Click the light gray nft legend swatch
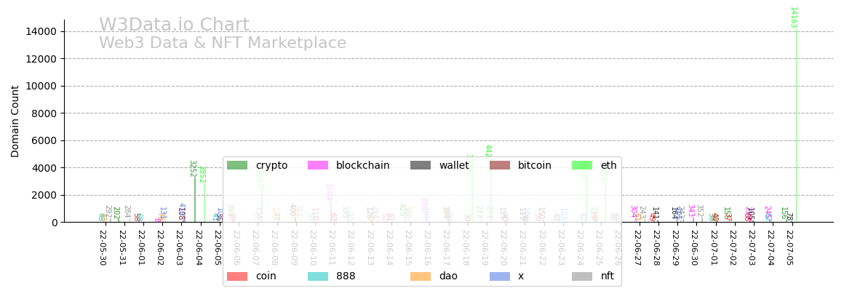This screenshot has height=291, width=844. [x=582, y=276]
